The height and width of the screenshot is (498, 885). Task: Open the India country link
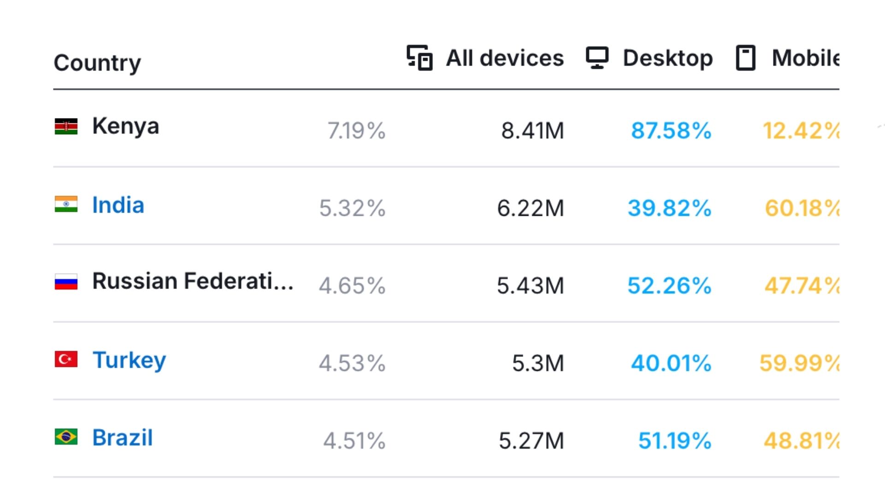click(118, 205)
